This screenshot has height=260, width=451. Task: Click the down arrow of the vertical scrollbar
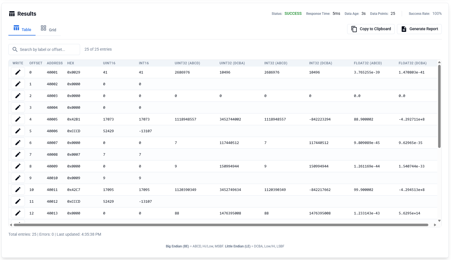tap(439, 221)
